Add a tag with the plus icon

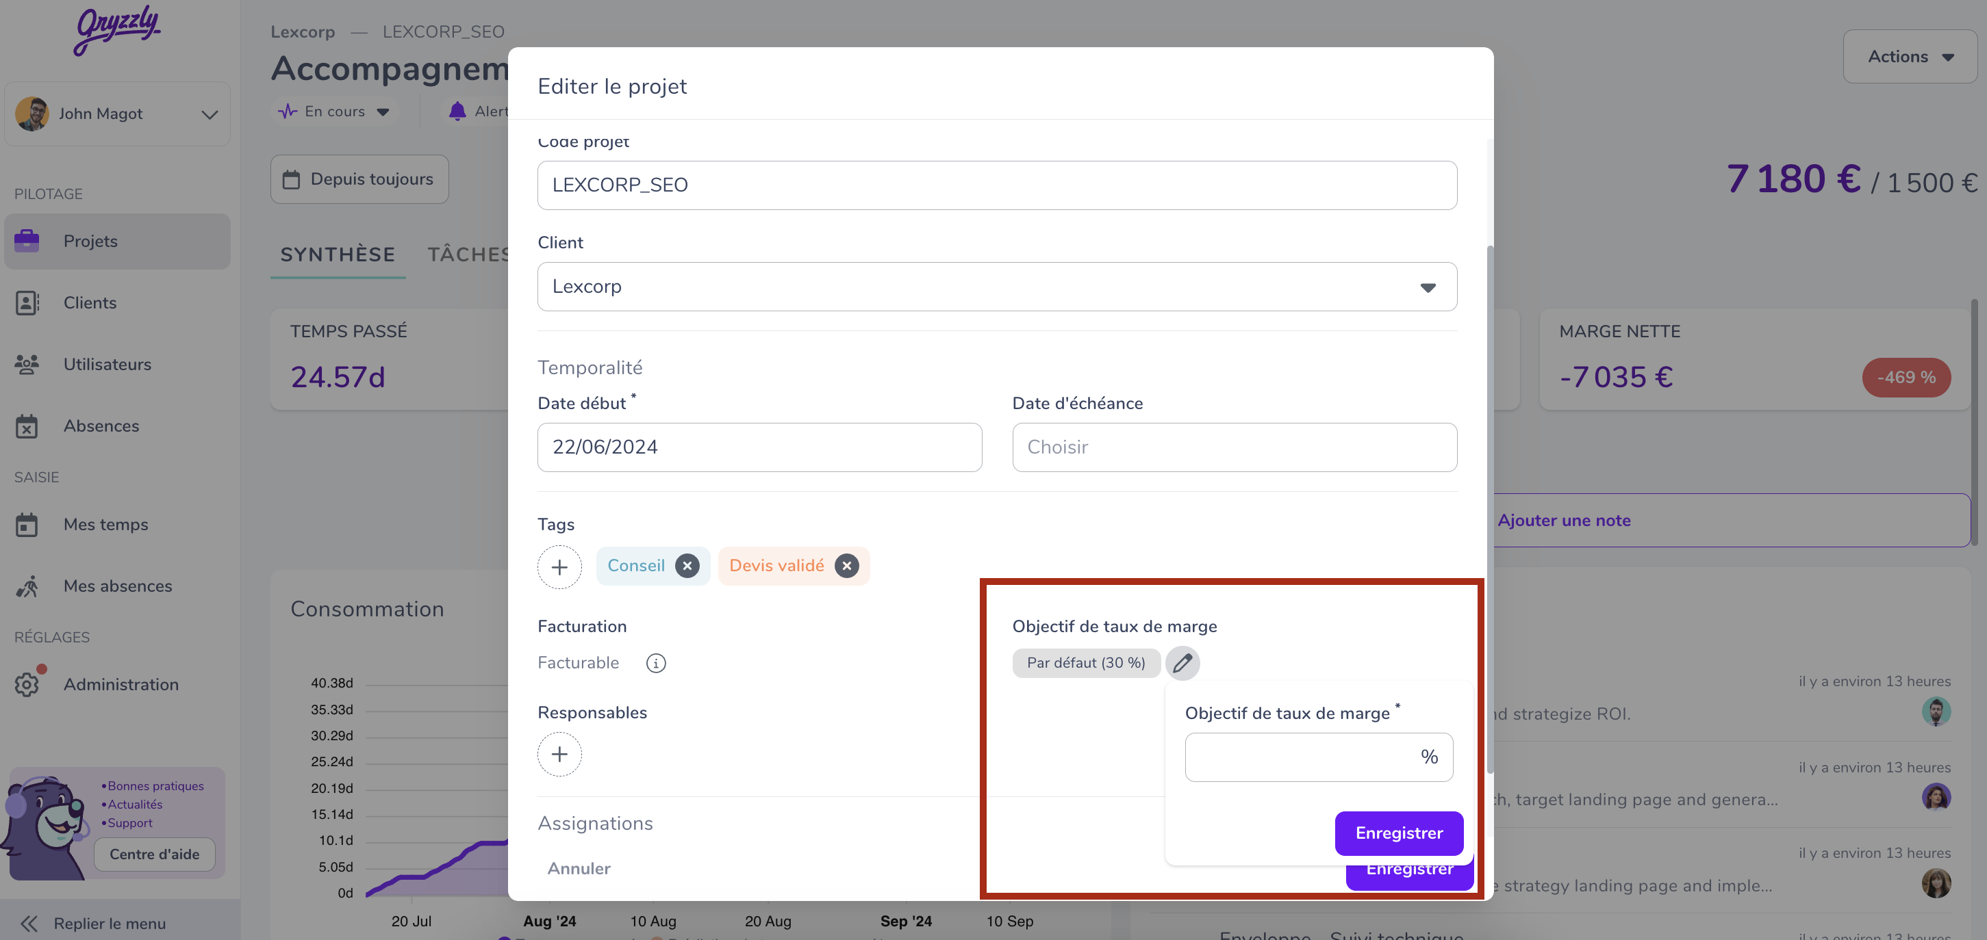tap(559, 567)
